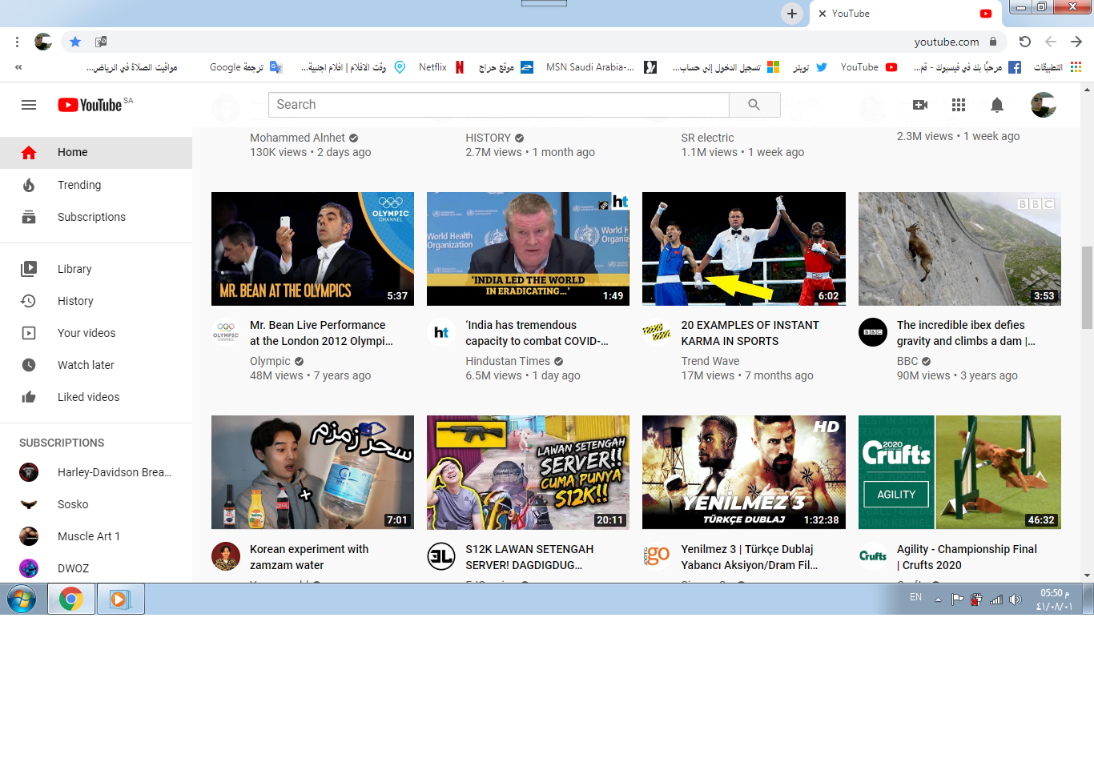Expand the bookmarks overflow chevron
This screenshot has width=1094, height=762.
click(x=18, y=67)
